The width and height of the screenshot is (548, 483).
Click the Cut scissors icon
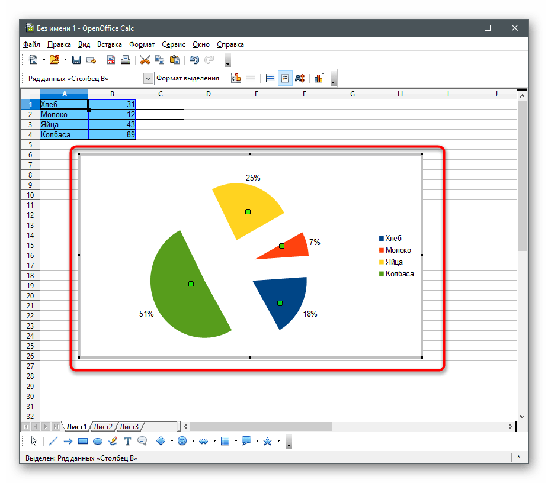point(145,60)
